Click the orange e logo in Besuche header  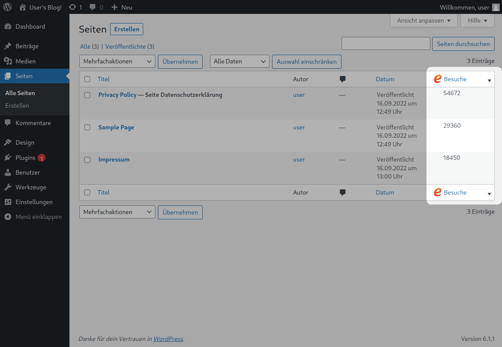point(438,79)
